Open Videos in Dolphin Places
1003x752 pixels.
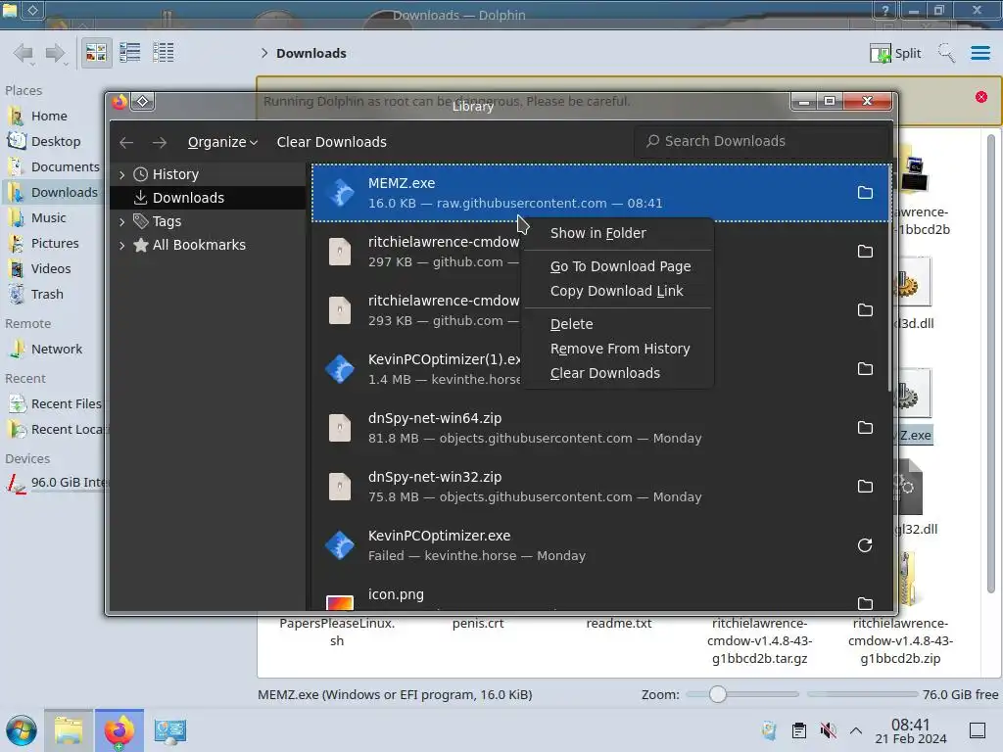pyautogui.click(x=51, y=269)
